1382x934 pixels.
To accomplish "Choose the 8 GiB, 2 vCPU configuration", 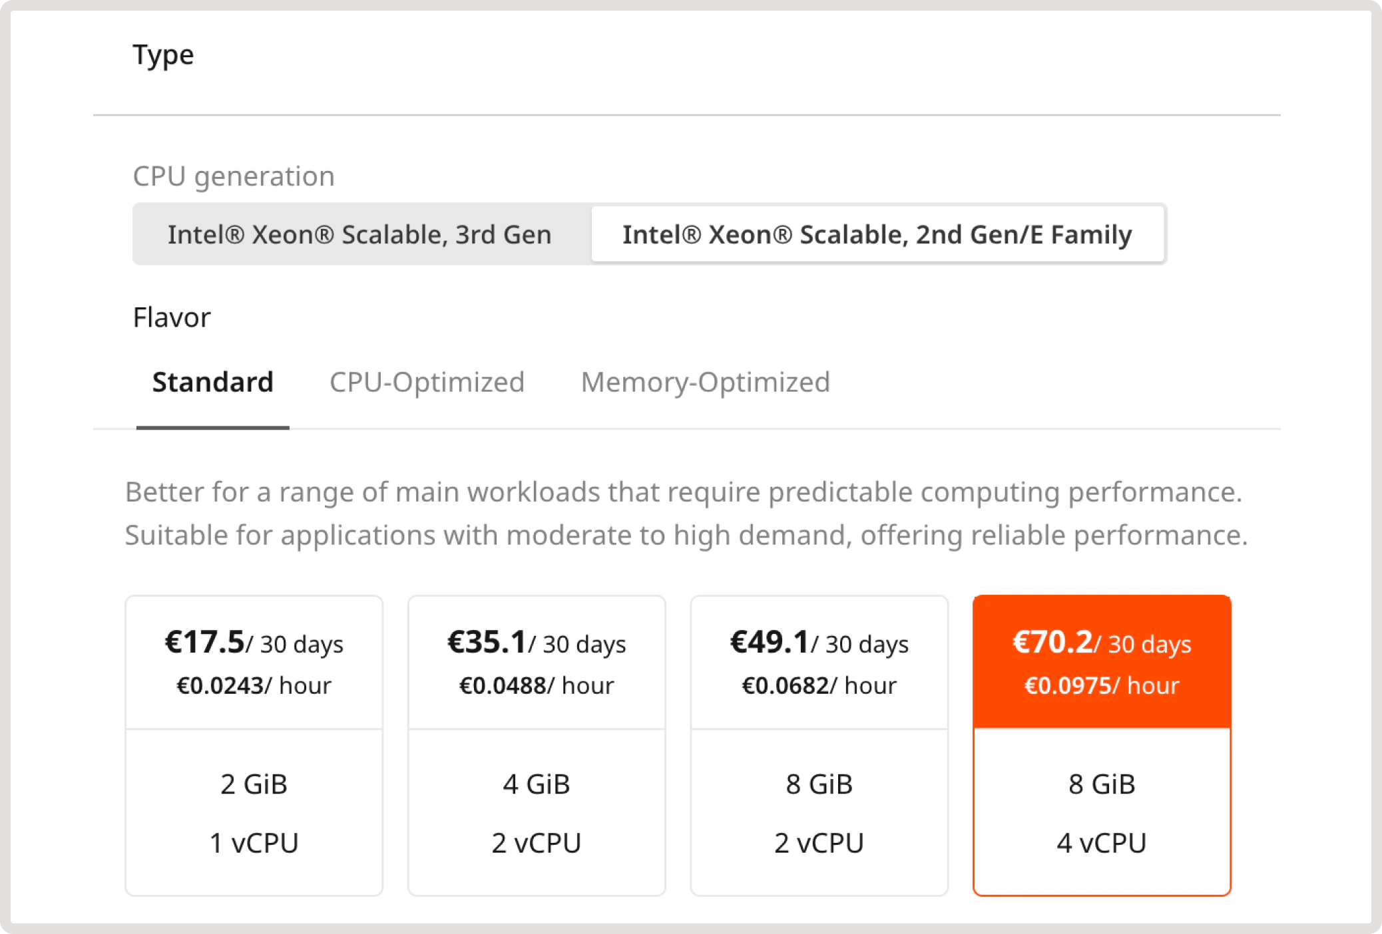I will pos(819,813).
